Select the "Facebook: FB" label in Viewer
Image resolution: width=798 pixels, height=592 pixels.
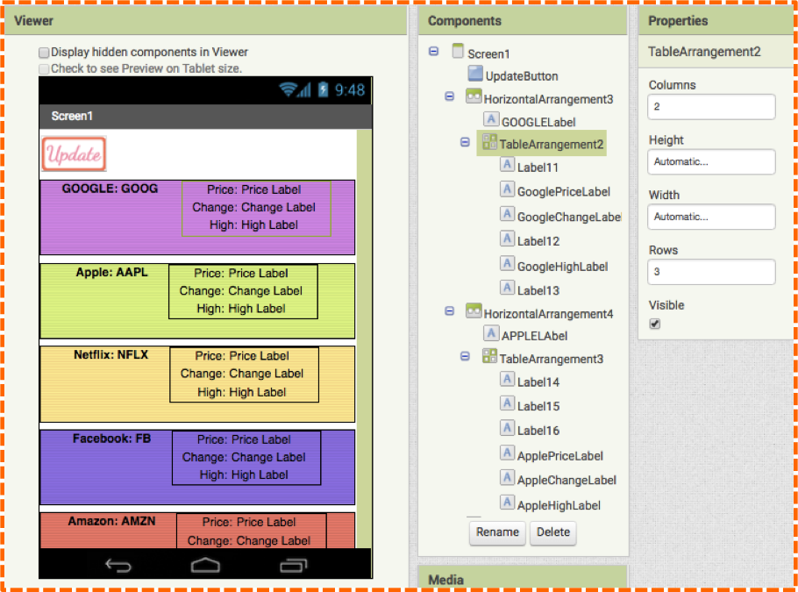[x=112, y=439]
